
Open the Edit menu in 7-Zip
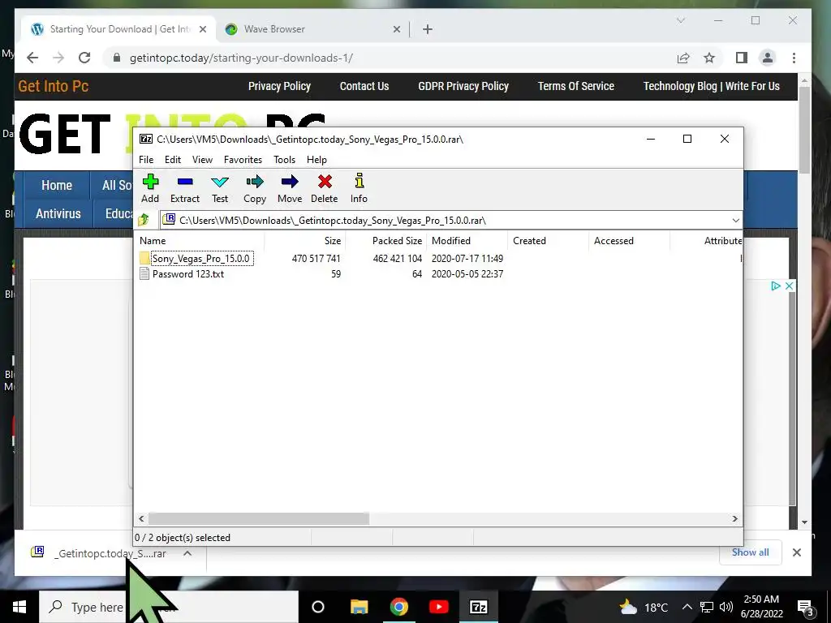pos(173,160)
